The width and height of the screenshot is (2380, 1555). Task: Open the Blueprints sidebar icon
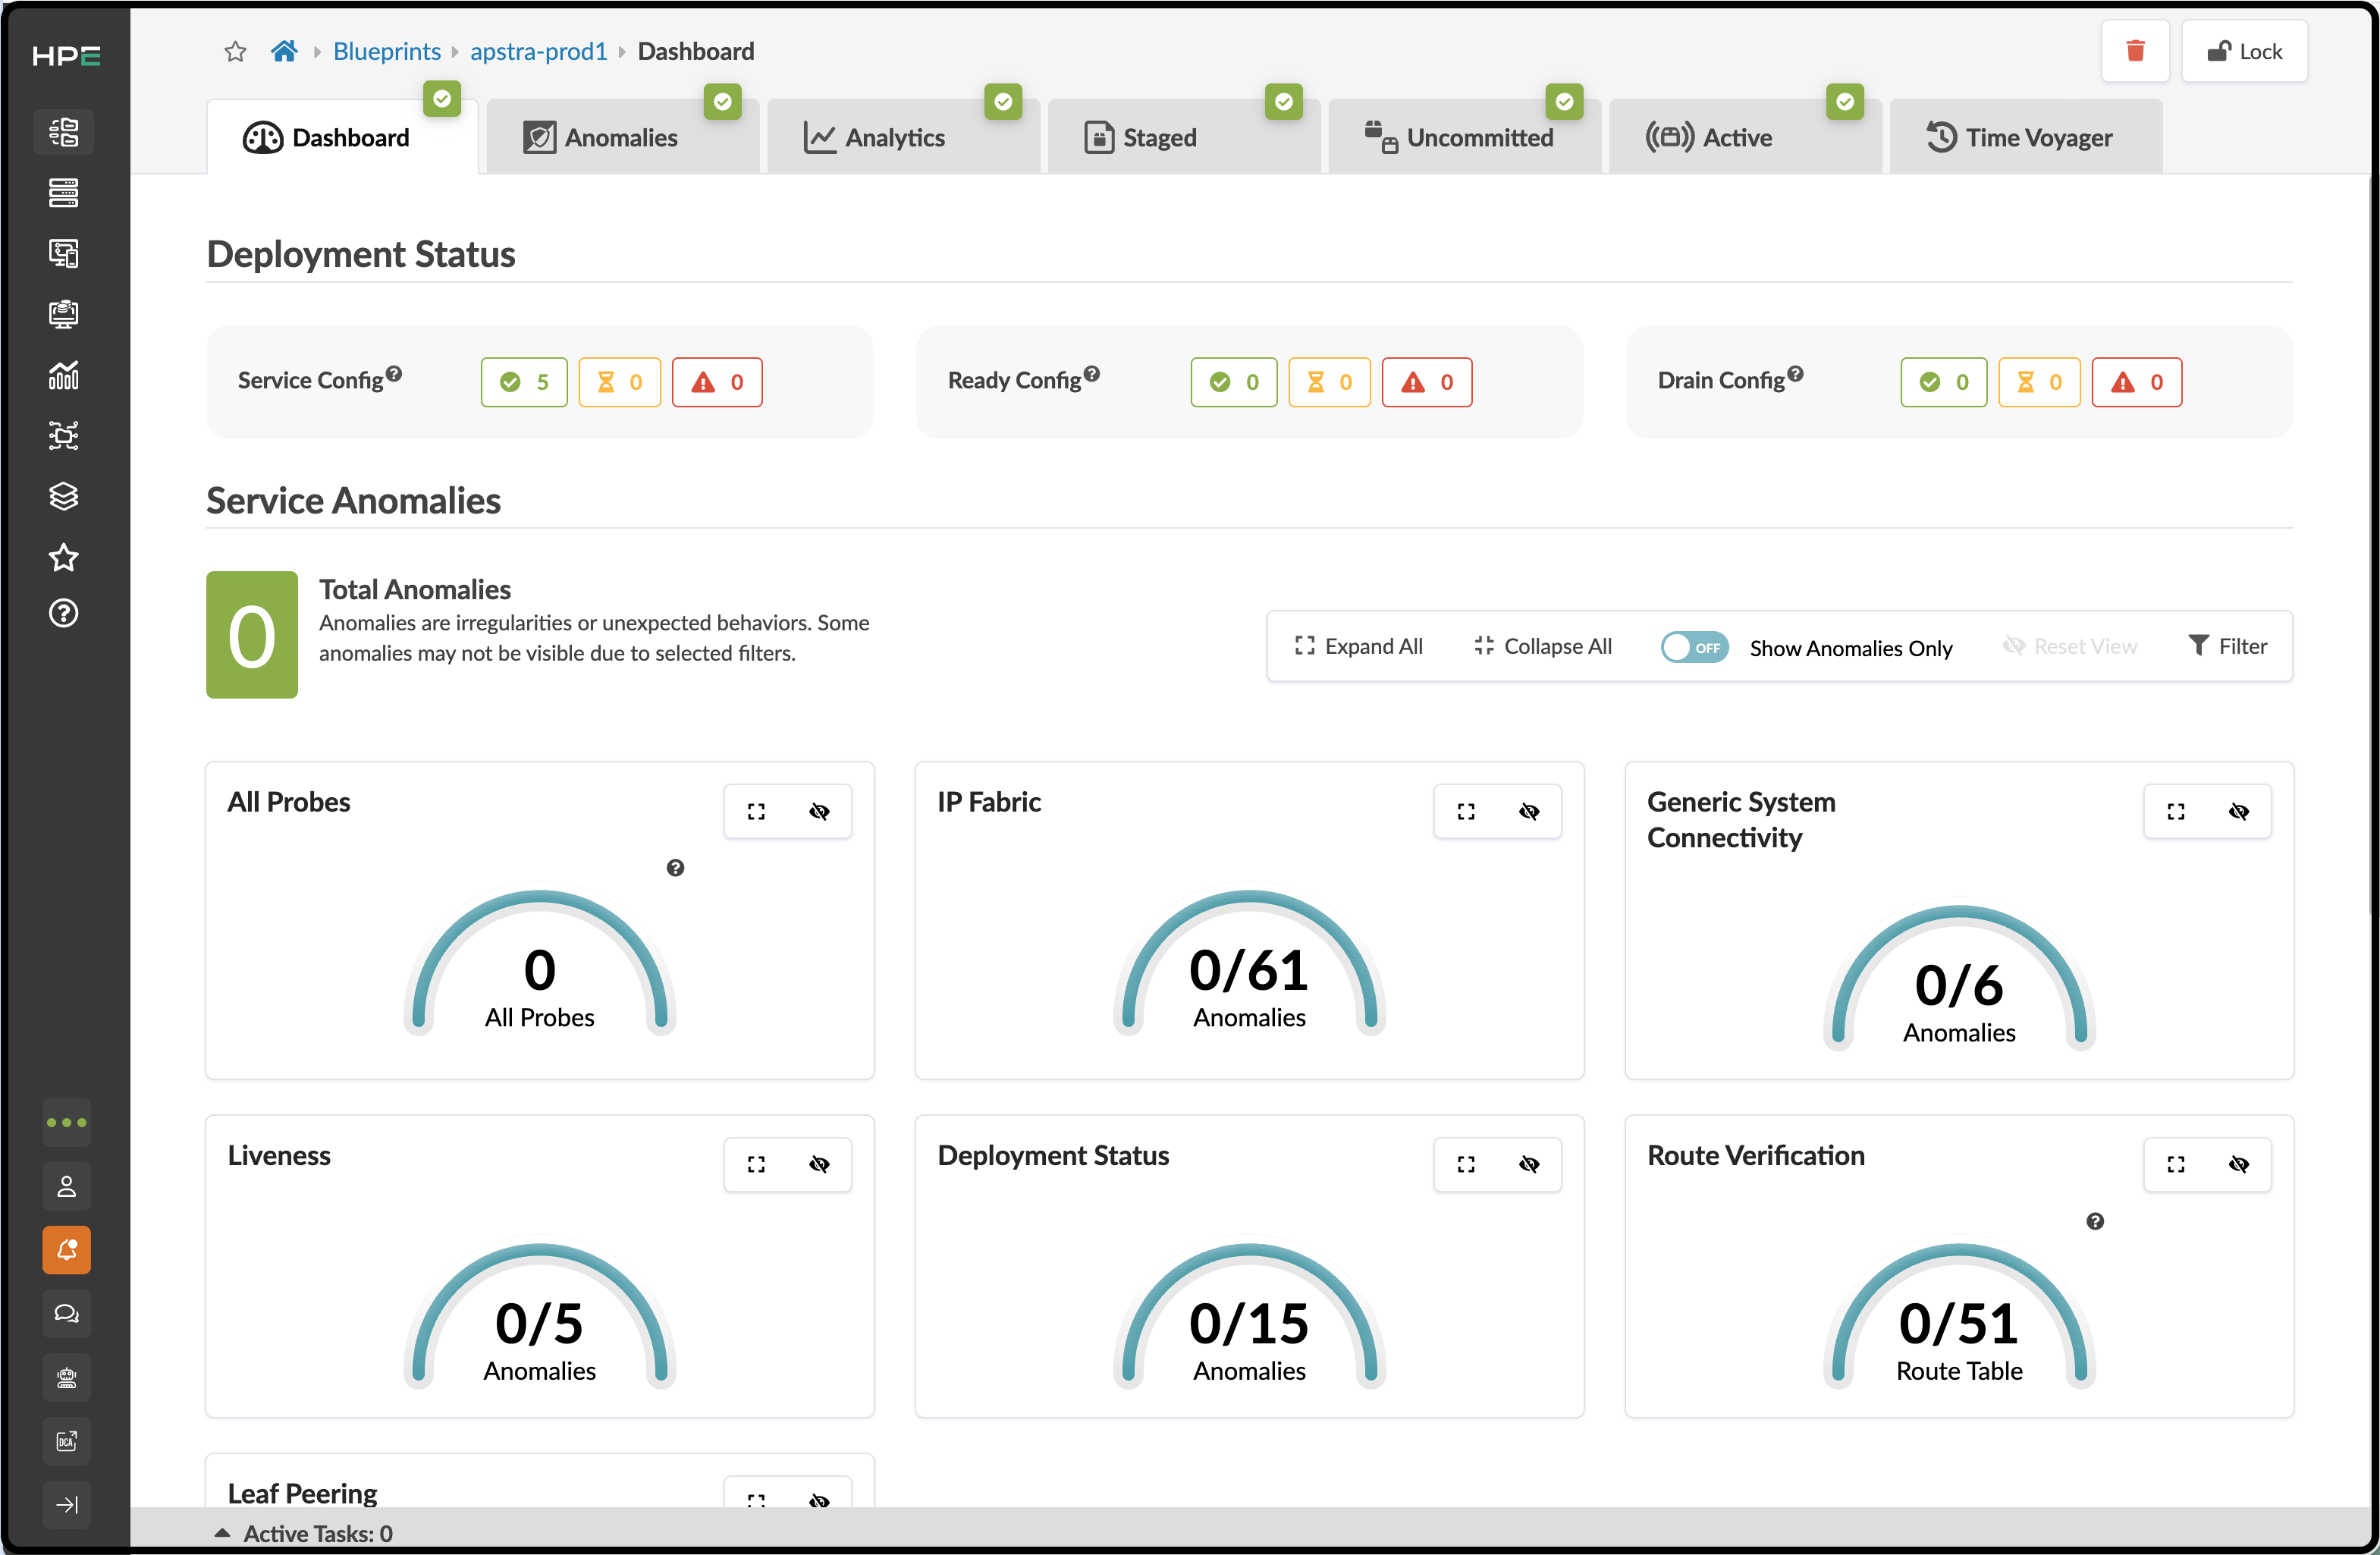64,132
